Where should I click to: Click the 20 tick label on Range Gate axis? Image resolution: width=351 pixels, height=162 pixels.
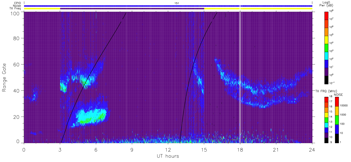click(17, 117)
